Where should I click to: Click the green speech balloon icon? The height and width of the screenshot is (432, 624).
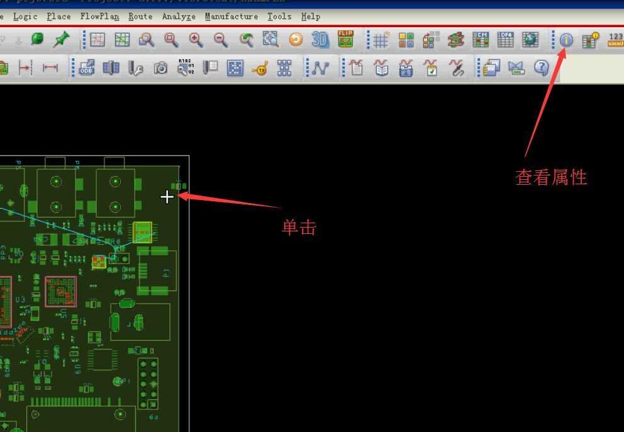(x=37, y=40)
